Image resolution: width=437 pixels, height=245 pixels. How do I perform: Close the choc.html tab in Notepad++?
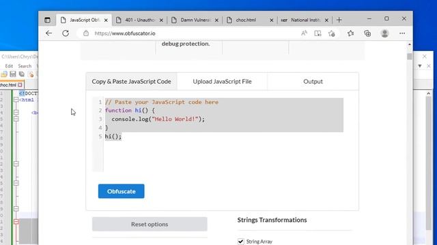tap(20, 84)
